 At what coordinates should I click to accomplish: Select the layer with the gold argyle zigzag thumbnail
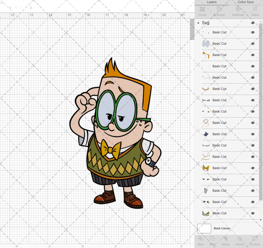coord(230,89)
